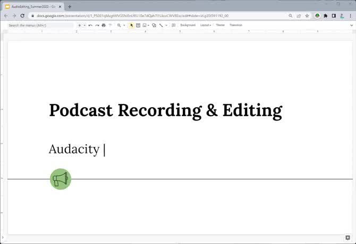Open the Transition panel
Image resolution: width=356 pixels, height=244 pixels.
point(236,25)
